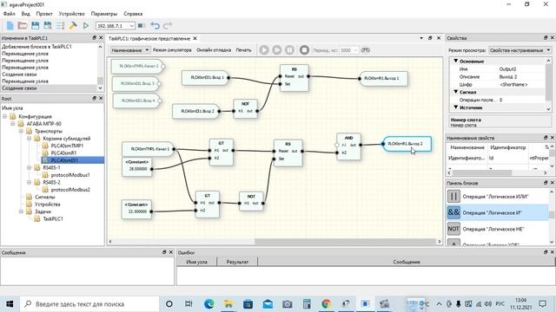Click the canvas horizontal scrollbar
This screenshot has height=312, width=556.
click(x=346, y=242)
